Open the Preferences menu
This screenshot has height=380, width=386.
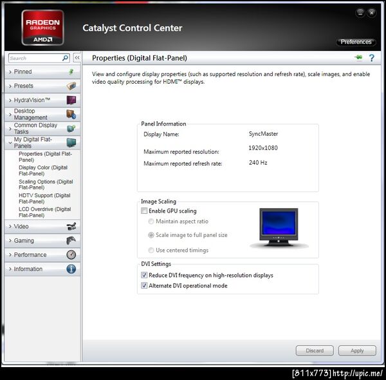coord(356,42)
